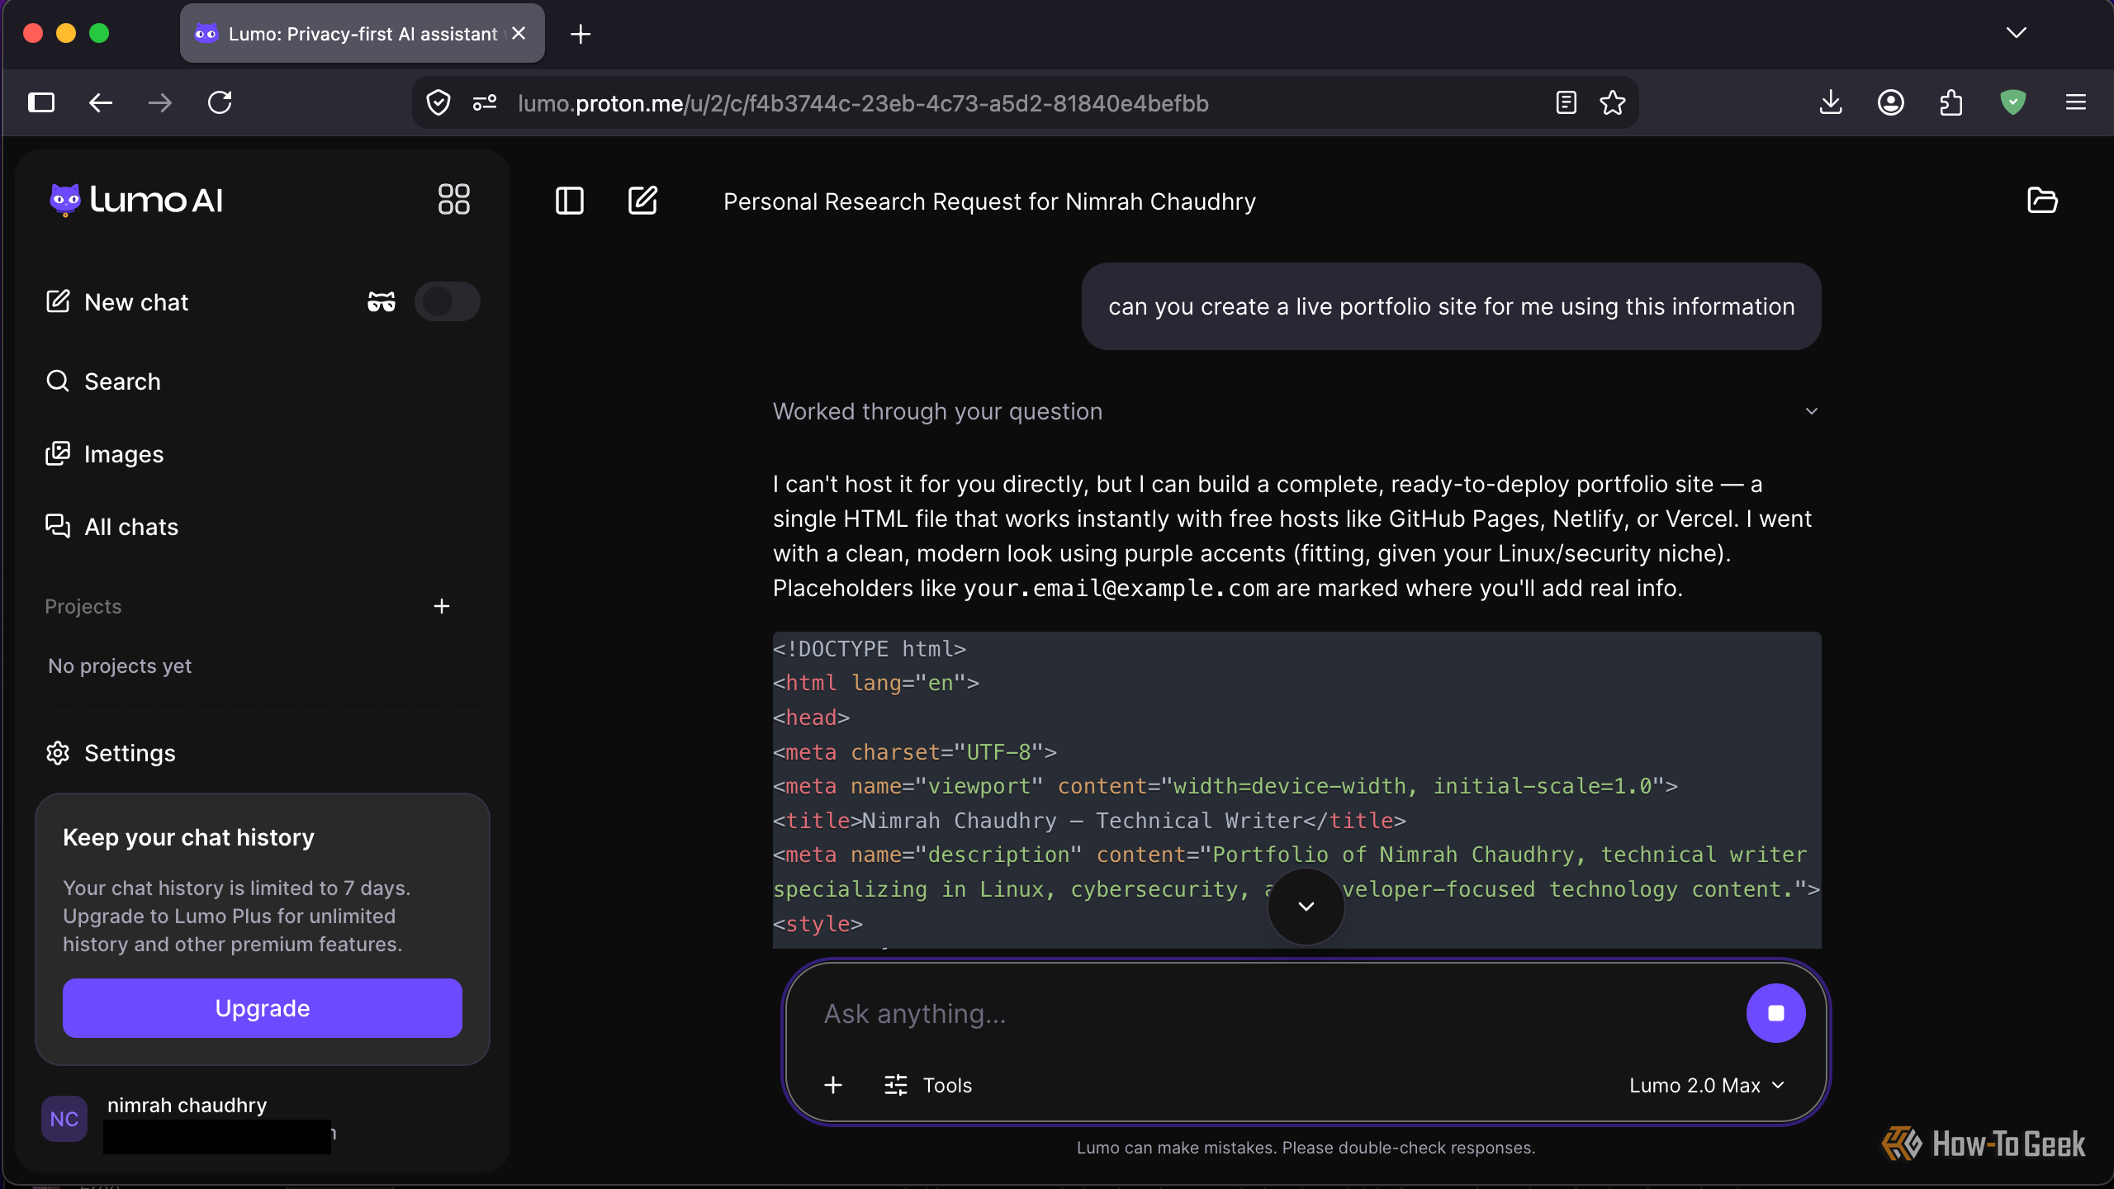The image size is (2114, 1189).
Task: Click the browser address bar URL
Action: [863, 103]
